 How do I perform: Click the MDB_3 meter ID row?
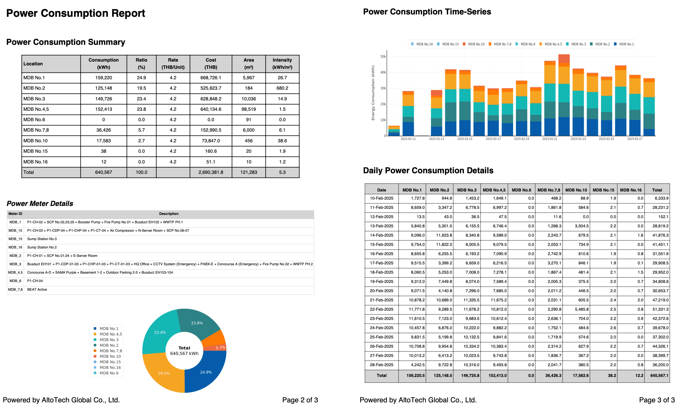tap(15, 264)
